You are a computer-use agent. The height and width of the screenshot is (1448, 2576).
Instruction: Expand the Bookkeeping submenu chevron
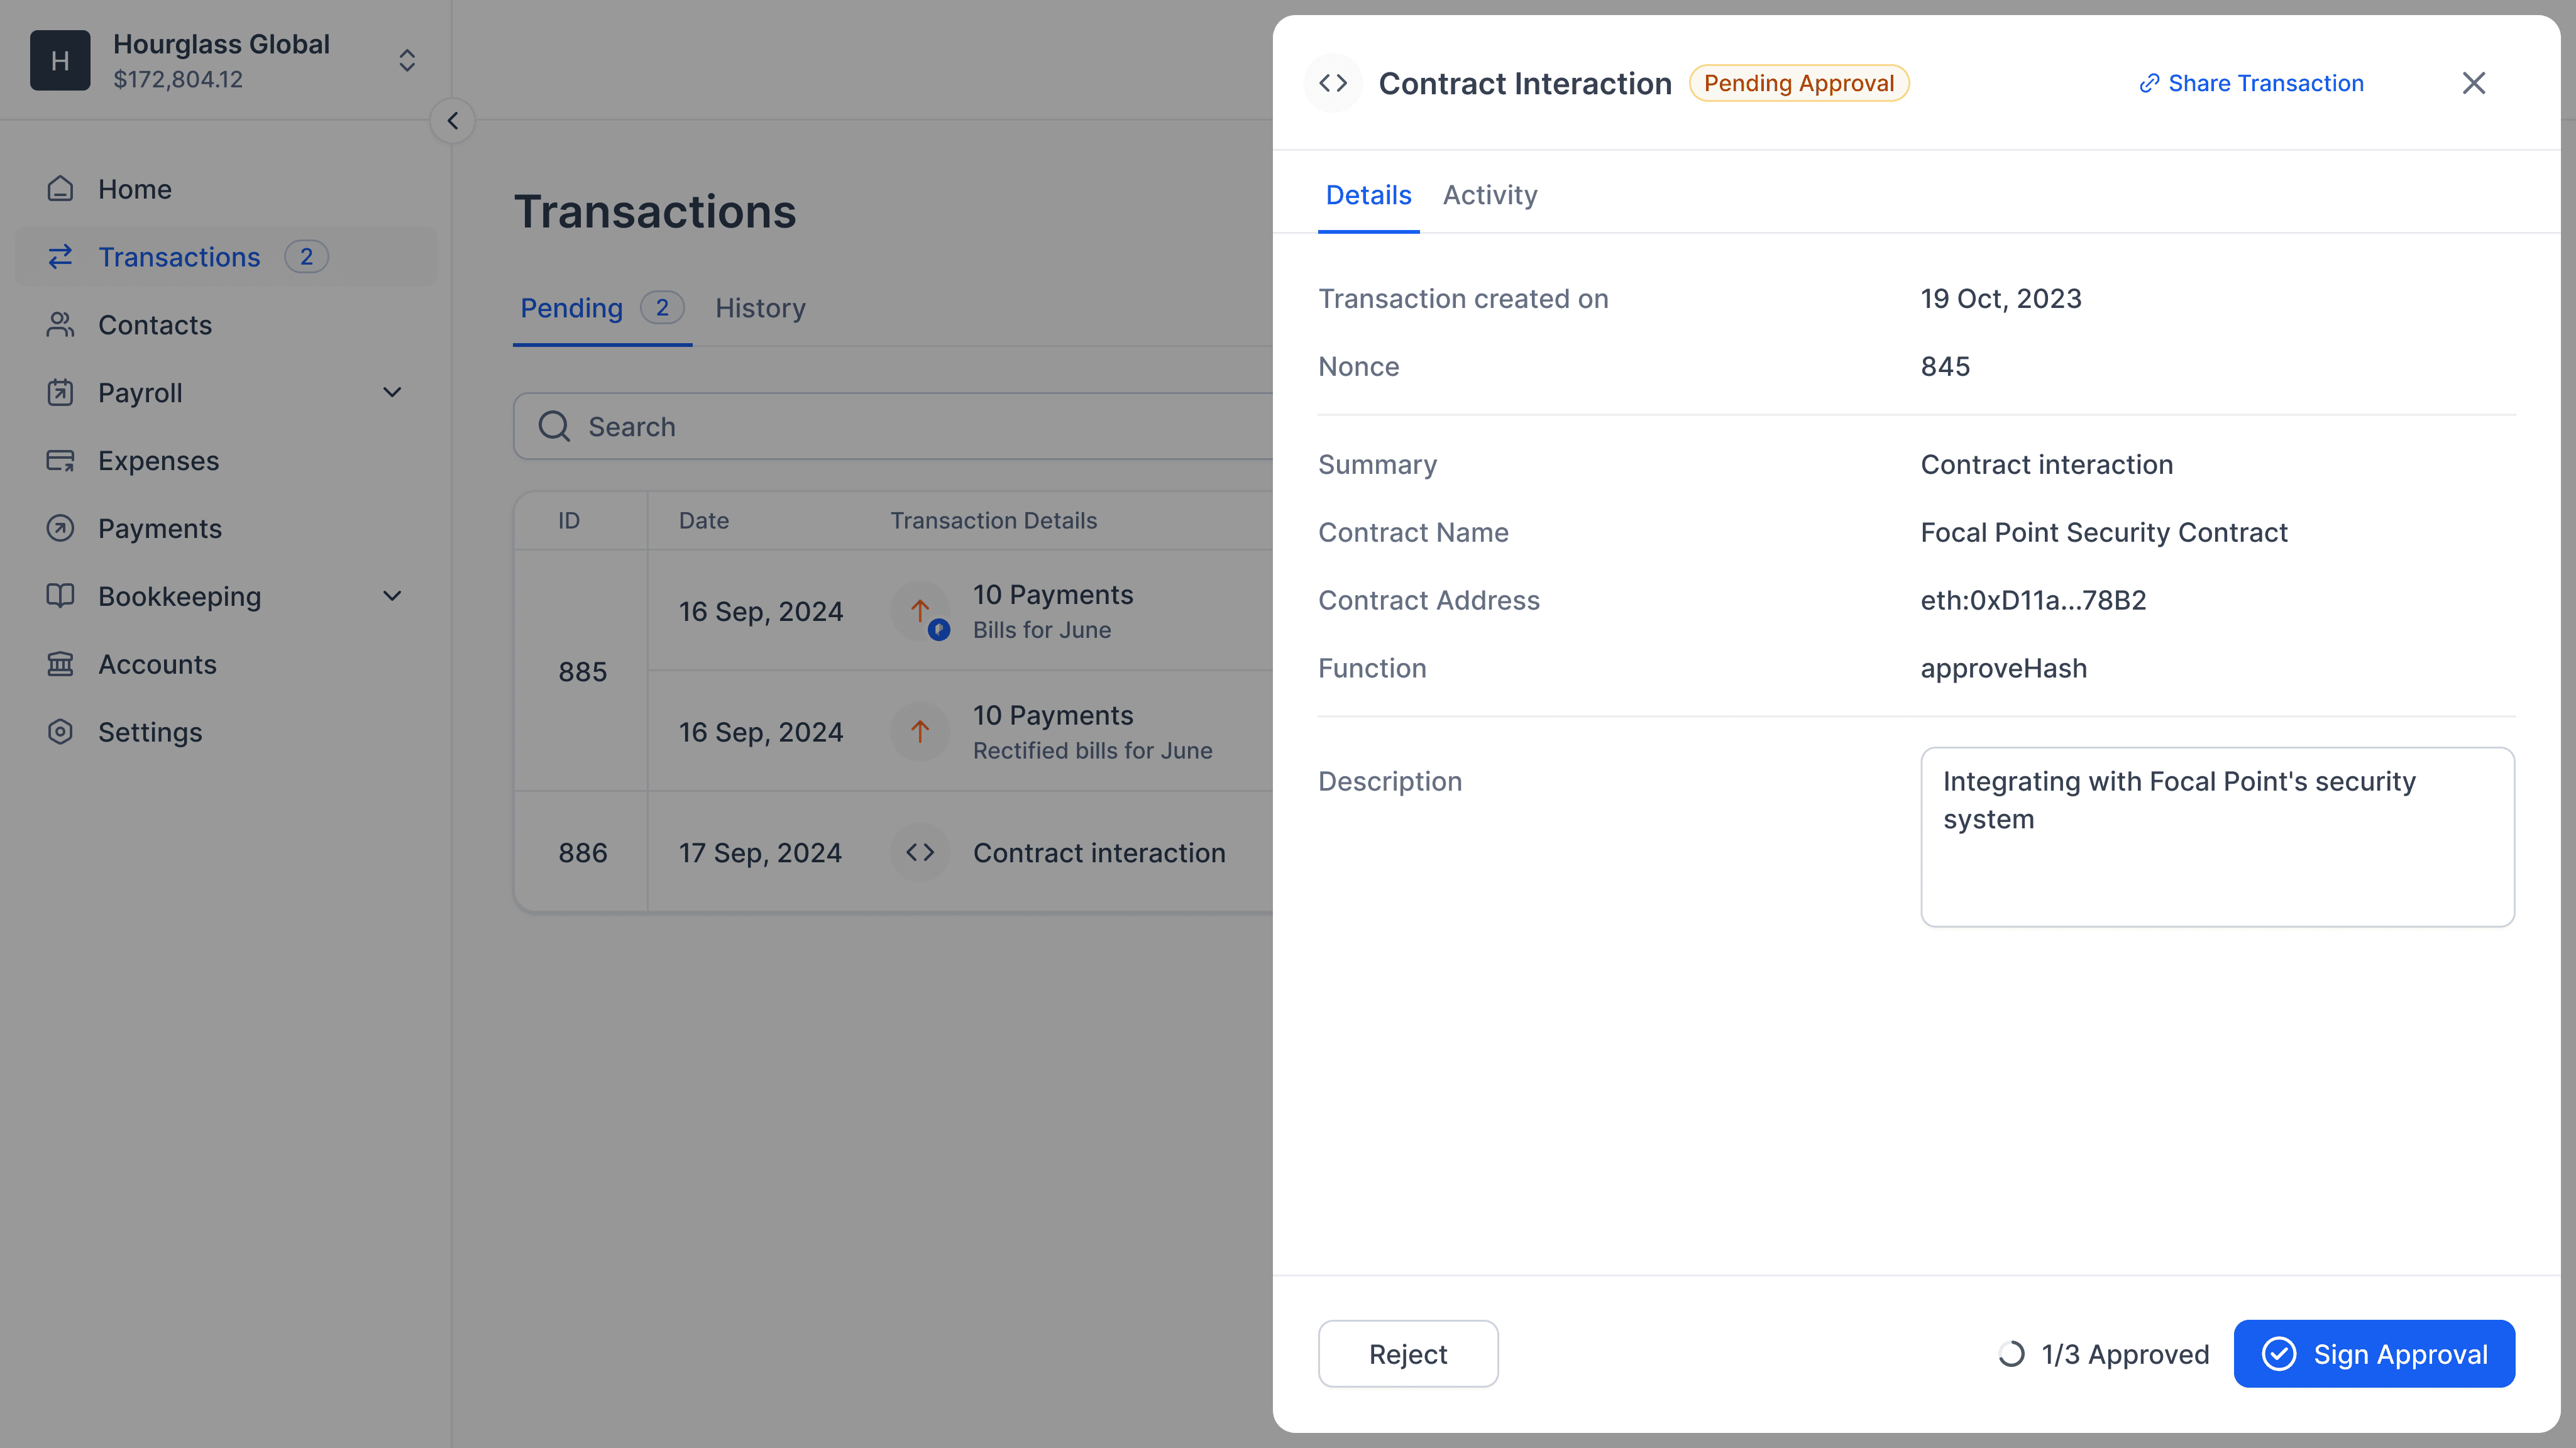click(x=392, y=596)
